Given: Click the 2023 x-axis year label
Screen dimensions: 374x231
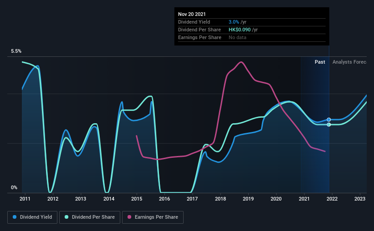Looking at the screenshot, I should pyautogui.click(x=360, y=199).
